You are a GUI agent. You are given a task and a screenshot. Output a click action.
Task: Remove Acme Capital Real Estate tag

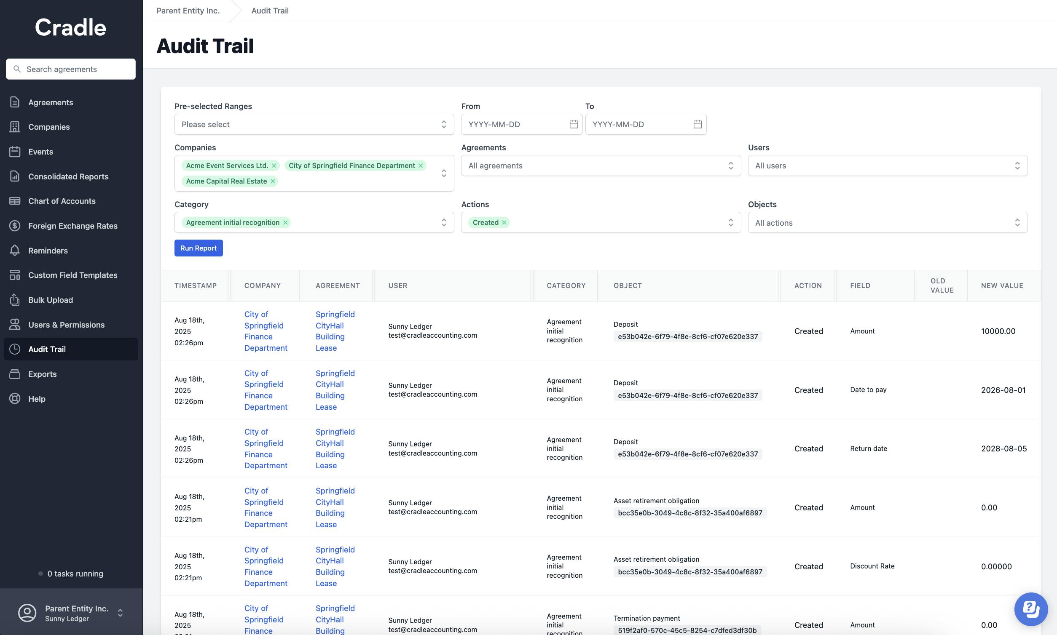pos(272,181)
